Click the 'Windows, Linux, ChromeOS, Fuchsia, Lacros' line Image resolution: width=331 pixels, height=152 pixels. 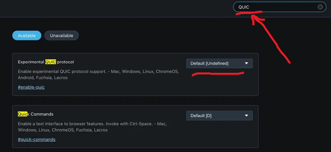(63, 130)
